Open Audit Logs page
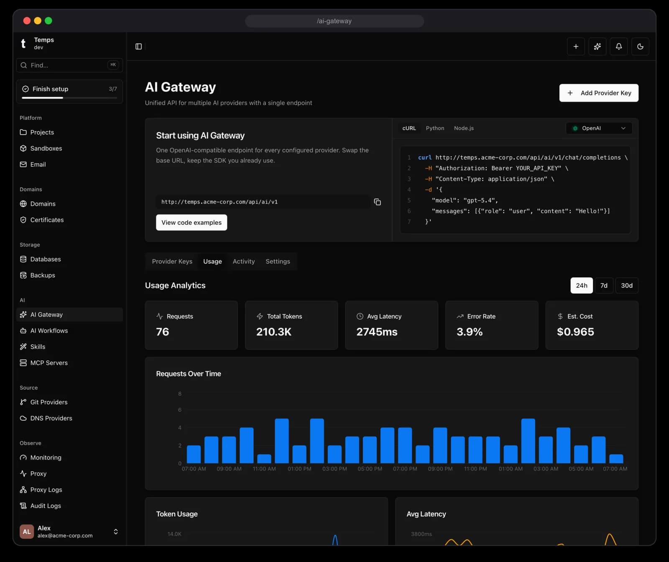The height and width of the screenshot is (562, 669). (x=69, y=506)
